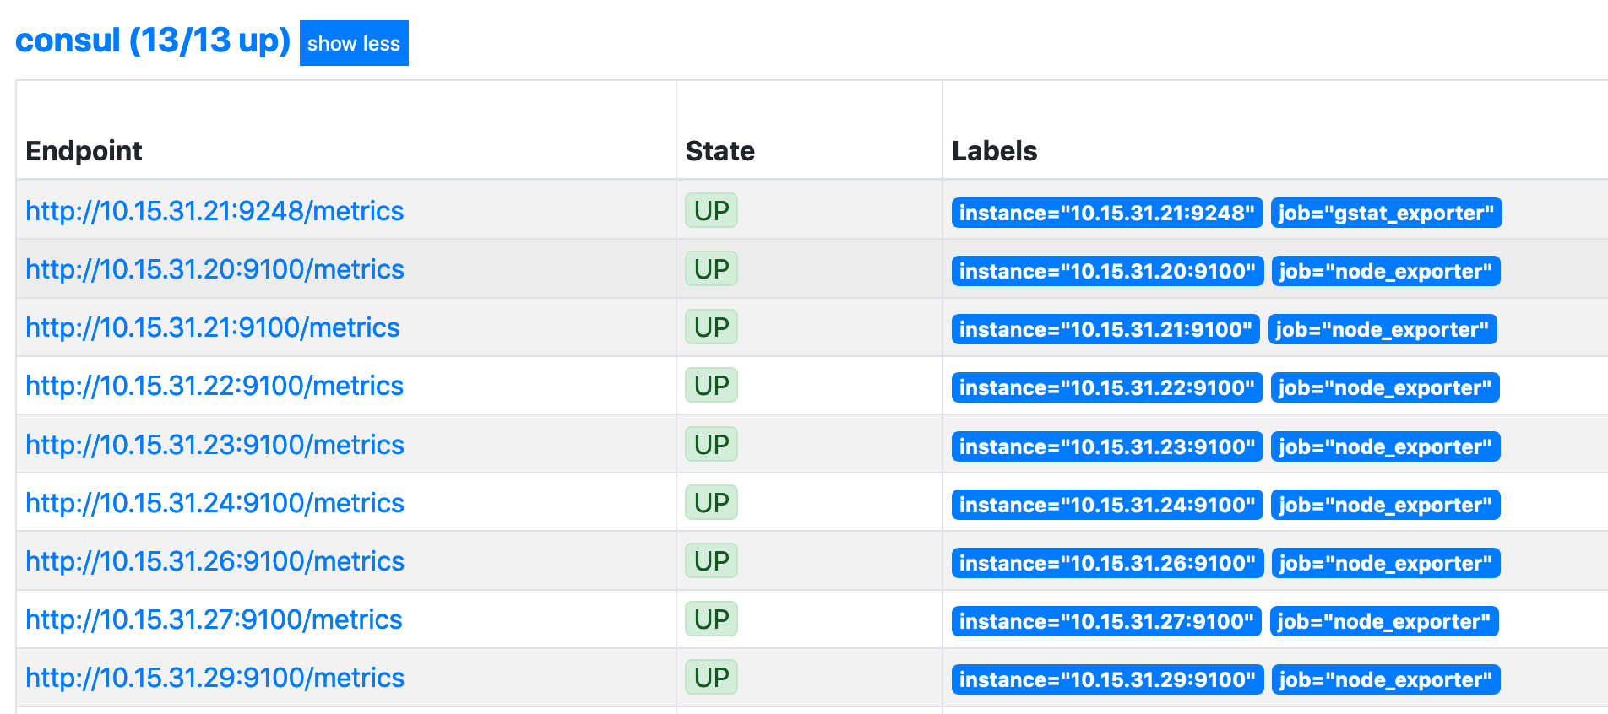Click the UP badge for 10.15.31.24:9100
Screen dimensions: 1608x714
tap(711, 502)
